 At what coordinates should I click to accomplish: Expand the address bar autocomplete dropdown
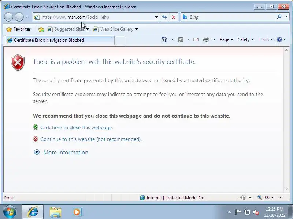[157, 17]
